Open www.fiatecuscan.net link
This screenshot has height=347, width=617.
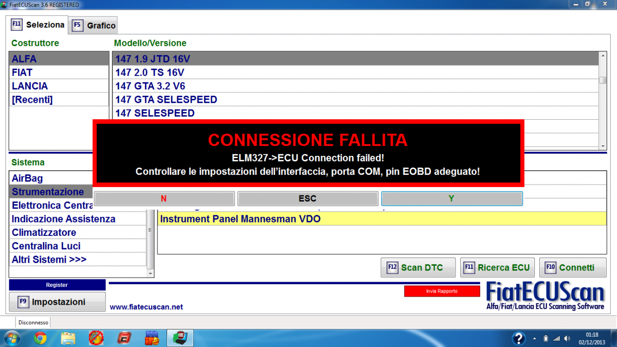[146, 307]
